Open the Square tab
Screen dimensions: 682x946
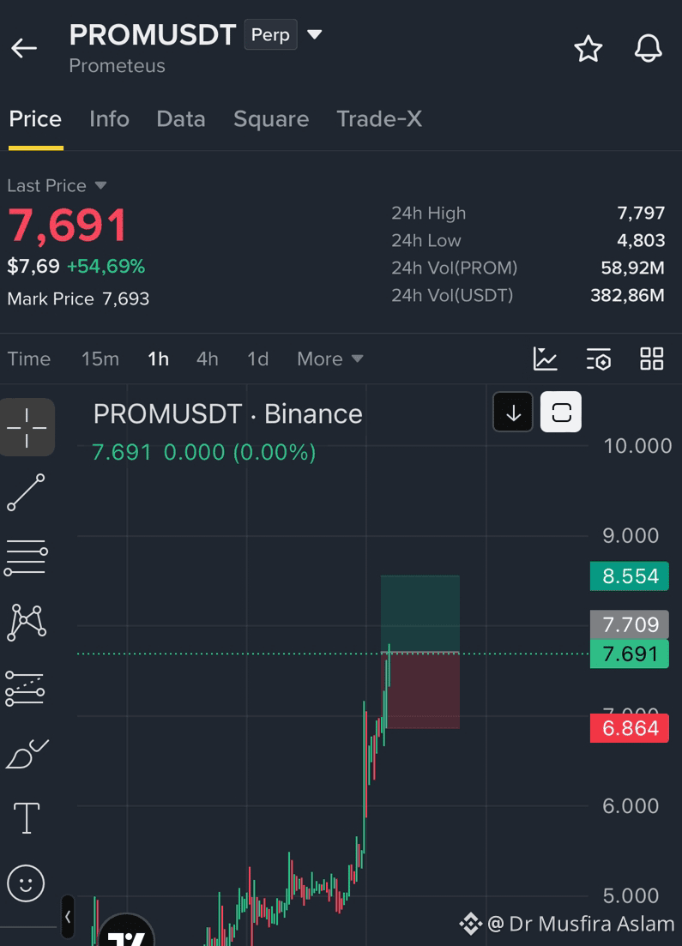271,119
